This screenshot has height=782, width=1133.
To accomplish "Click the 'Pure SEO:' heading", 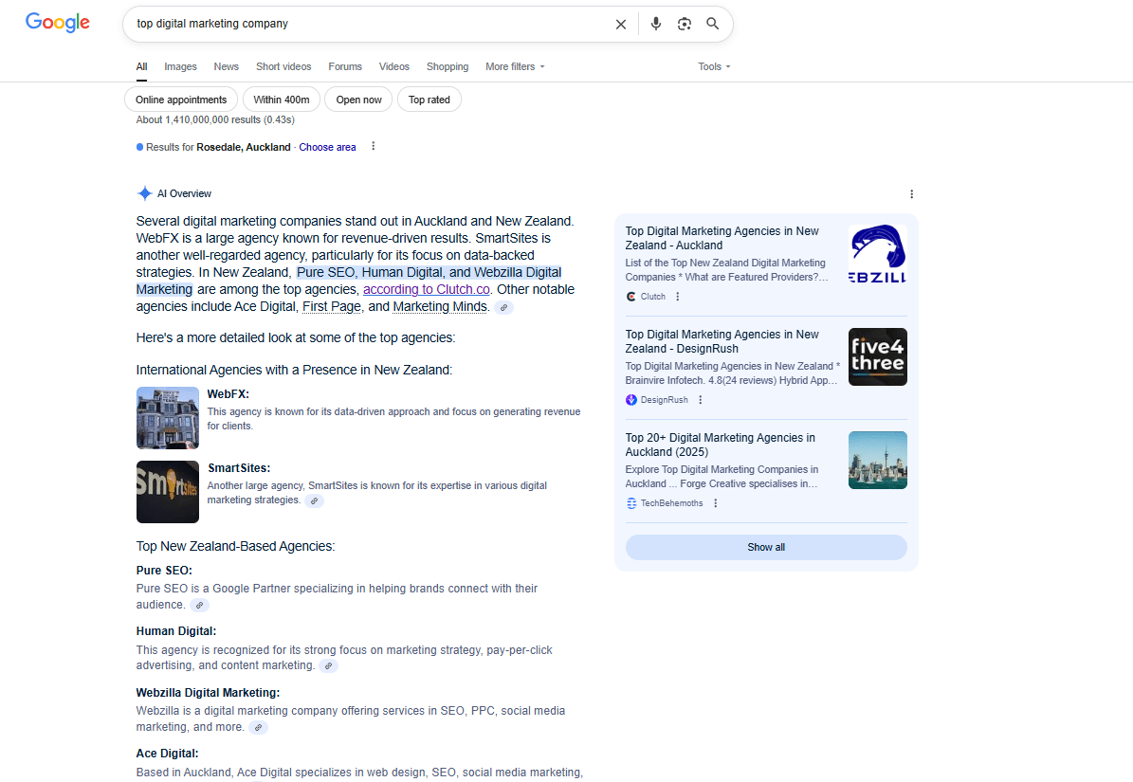I will click(164, 571).
